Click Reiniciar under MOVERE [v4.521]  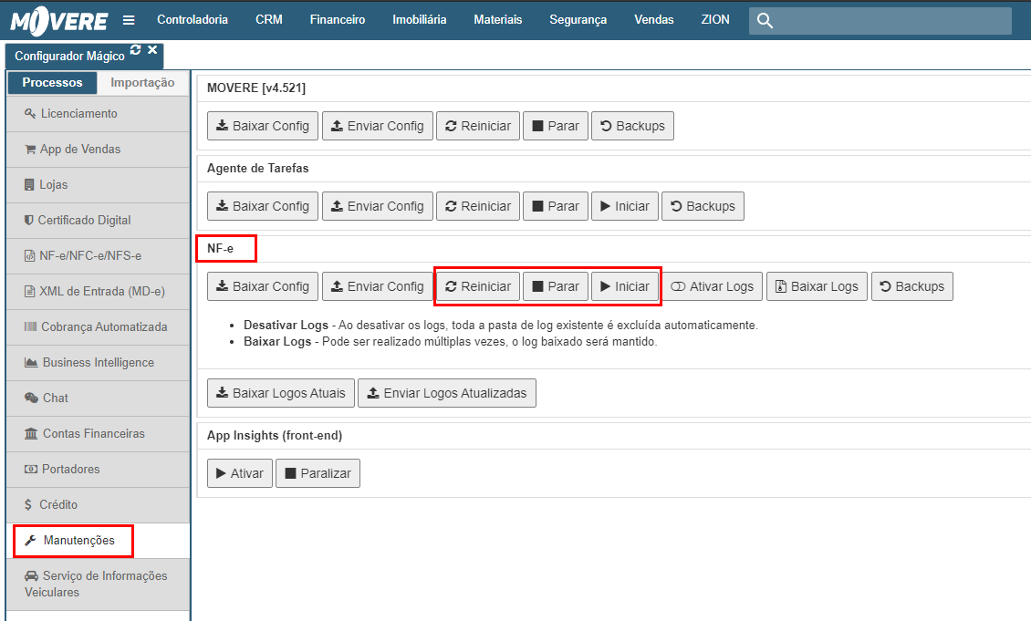pyautogui.click(x=478, y=126)
